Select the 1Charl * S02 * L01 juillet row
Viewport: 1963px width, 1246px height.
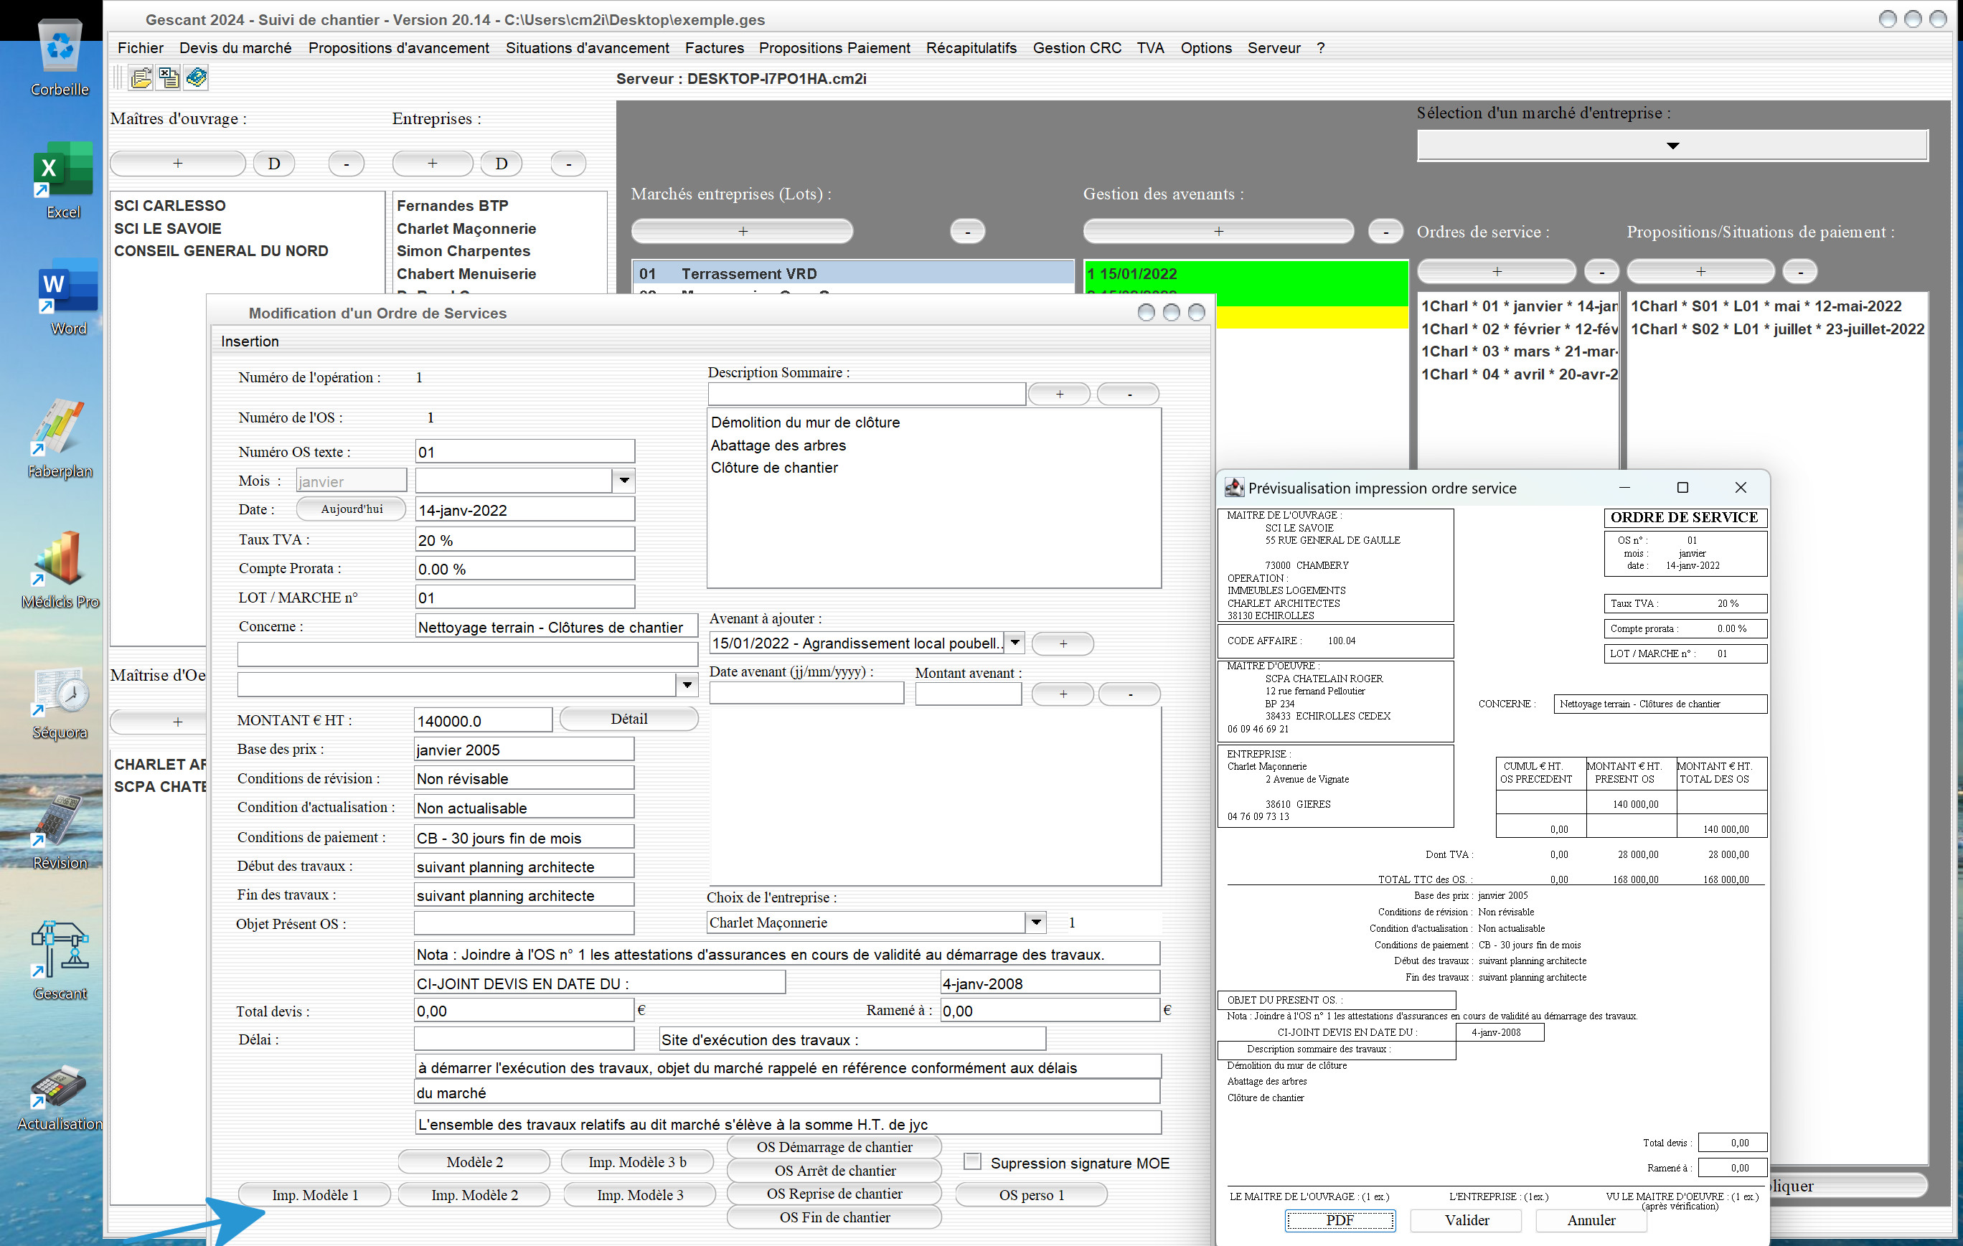coord(1776,329)
